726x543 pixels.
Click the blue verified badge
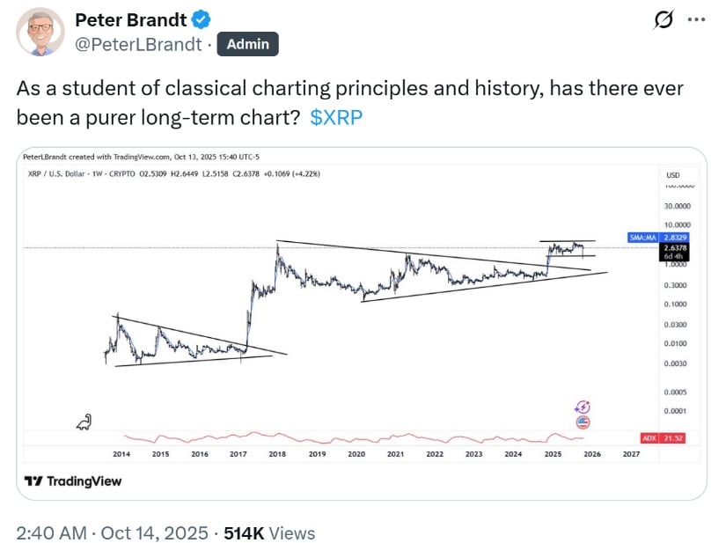click(x=202, y=19)
